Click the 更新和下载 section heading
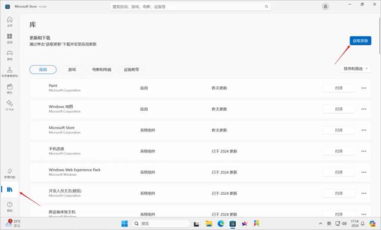381x230 pixels. (40, 38)
